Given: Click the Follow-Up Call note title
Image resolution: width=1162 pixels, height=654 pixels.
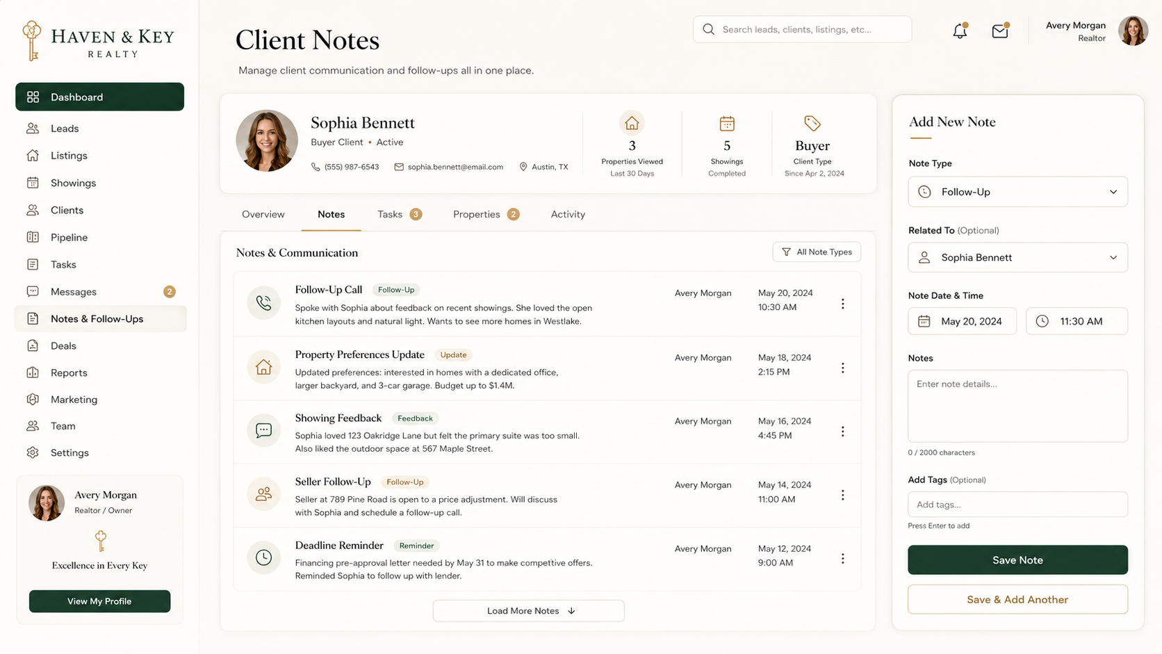Looking at the screenshot, I should 329,290.
